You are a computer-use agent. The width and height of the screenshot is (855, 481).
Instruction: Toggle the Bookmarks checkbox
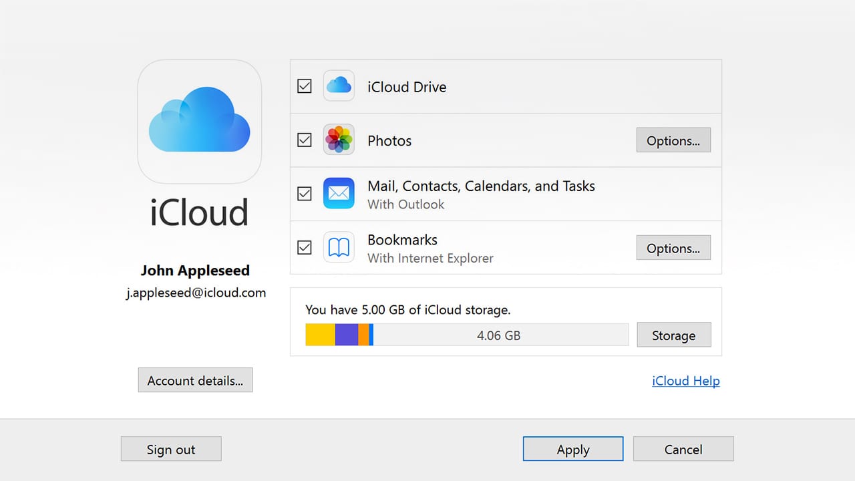(305, 248)
